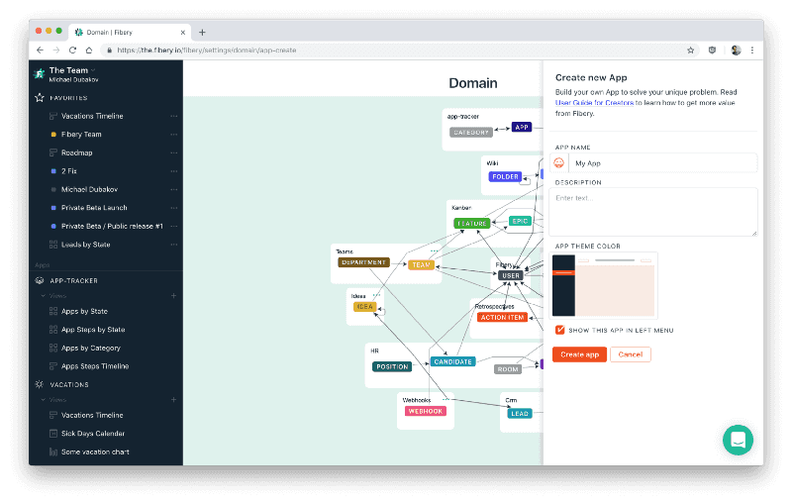Click the Fibery logo at top left
The image size is (792, 503).
[40, 74]
